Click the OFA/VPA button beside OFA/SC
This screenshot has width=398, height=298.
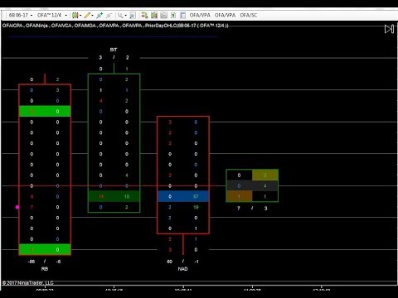[x=225, y=15]
